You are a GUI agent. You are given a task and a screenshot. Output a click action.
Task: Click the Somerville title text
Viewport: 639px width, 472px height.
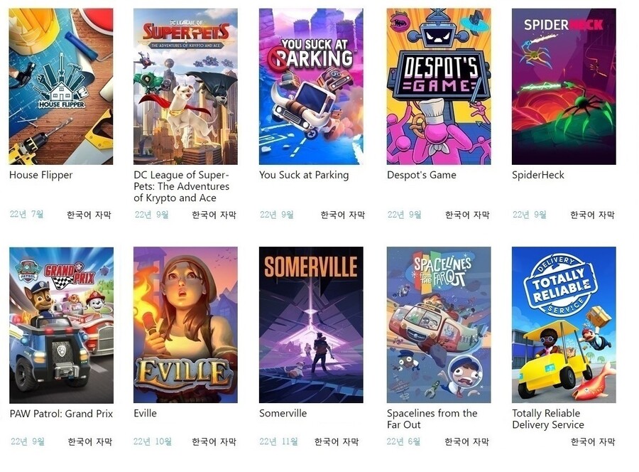point(283,413)
